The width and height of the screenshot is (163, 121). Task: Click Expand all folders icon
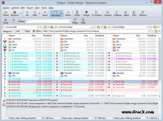pyautogui.click(x=108, y=14)
